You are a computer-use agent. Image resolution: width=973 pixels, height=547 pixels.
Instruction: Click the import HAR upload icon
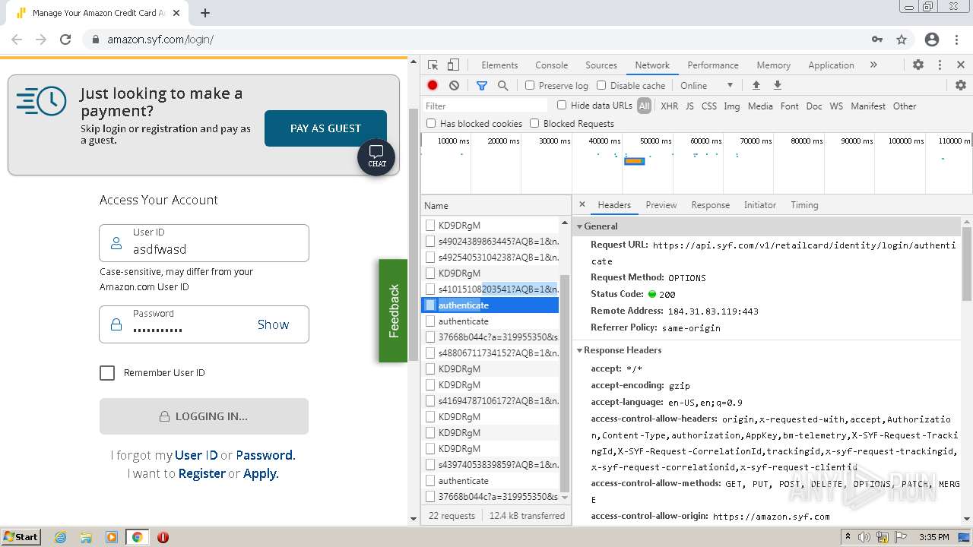(x=756, y=85)
